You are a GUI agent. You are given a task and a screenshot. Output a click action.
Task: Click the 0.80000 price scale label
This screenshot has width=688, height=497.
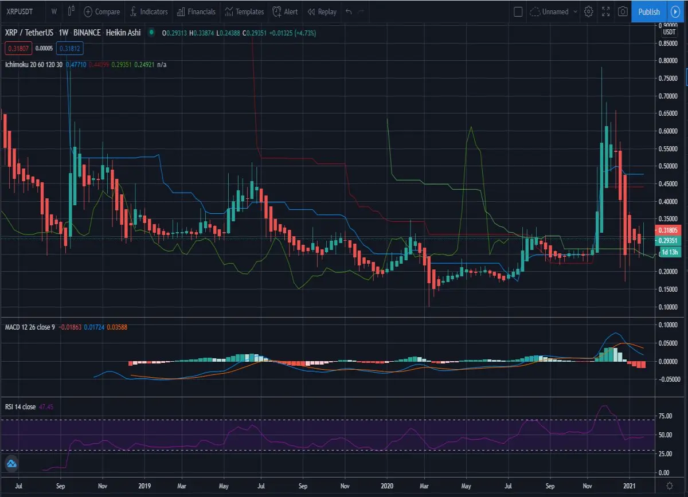669,61
